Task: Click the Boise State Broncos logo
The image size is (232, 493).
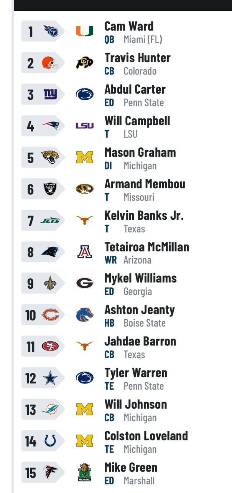Action: 84,315
